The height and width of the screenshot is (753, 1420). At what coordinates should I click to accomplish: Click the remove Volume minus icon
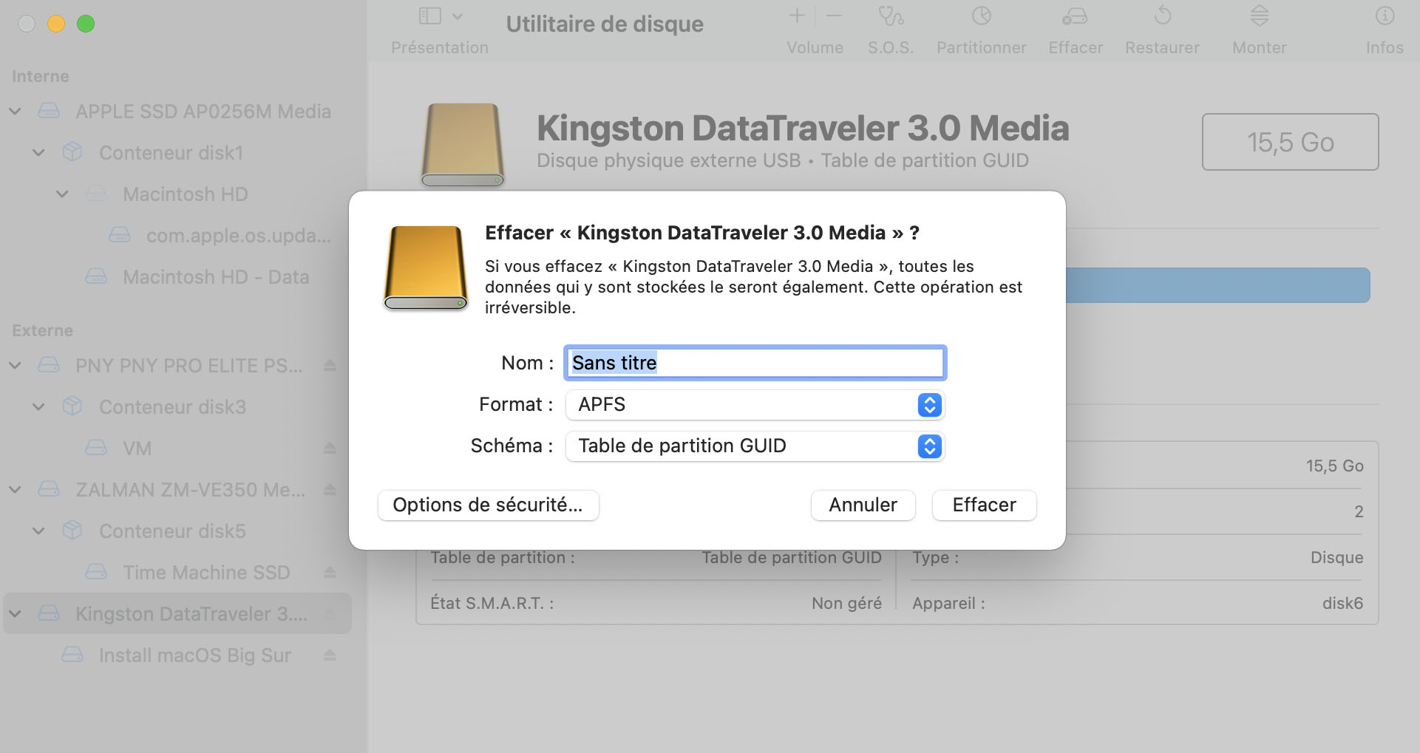click(x=834, y=16)
